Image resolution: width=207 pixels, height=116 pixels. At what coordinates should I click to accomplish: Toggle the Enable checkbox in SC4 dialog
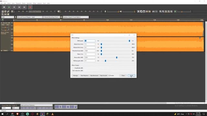click(x=109, y=75)
